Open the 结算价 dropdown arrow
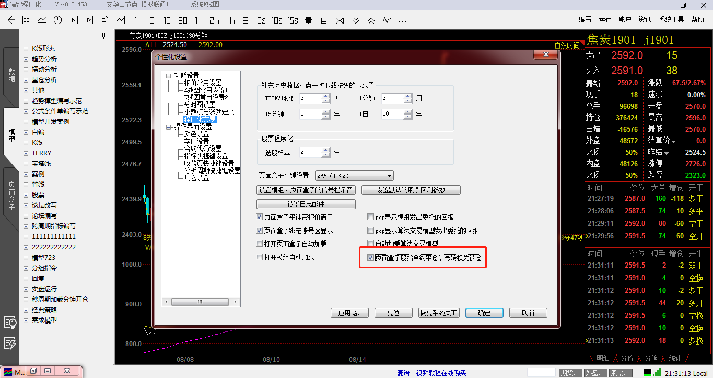Image resolution: width=713 pixels, height=378 pixels. coord(674,142)
